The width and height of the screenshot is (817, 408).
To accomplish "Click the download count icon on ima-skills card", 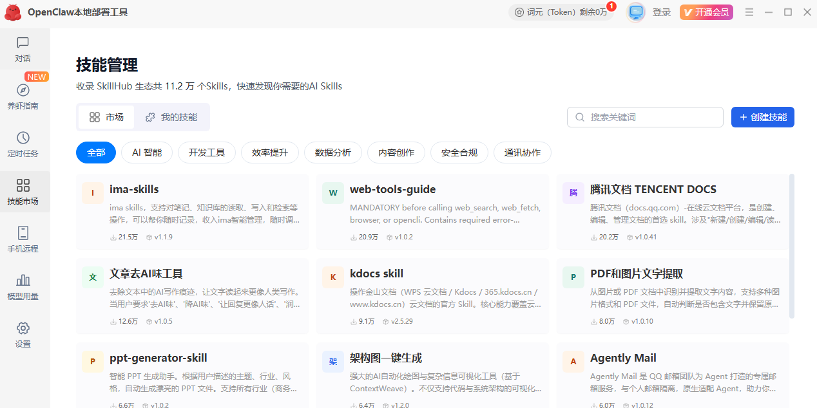I will click(113, 237).
